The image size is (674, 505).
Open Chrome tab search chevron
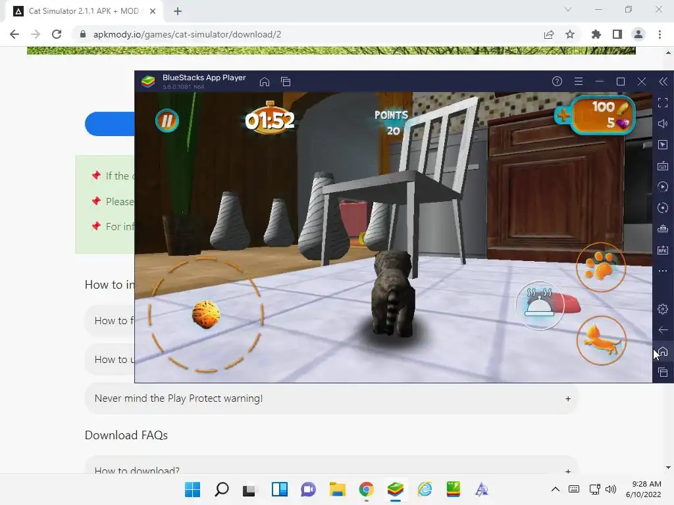pos(568,9)
